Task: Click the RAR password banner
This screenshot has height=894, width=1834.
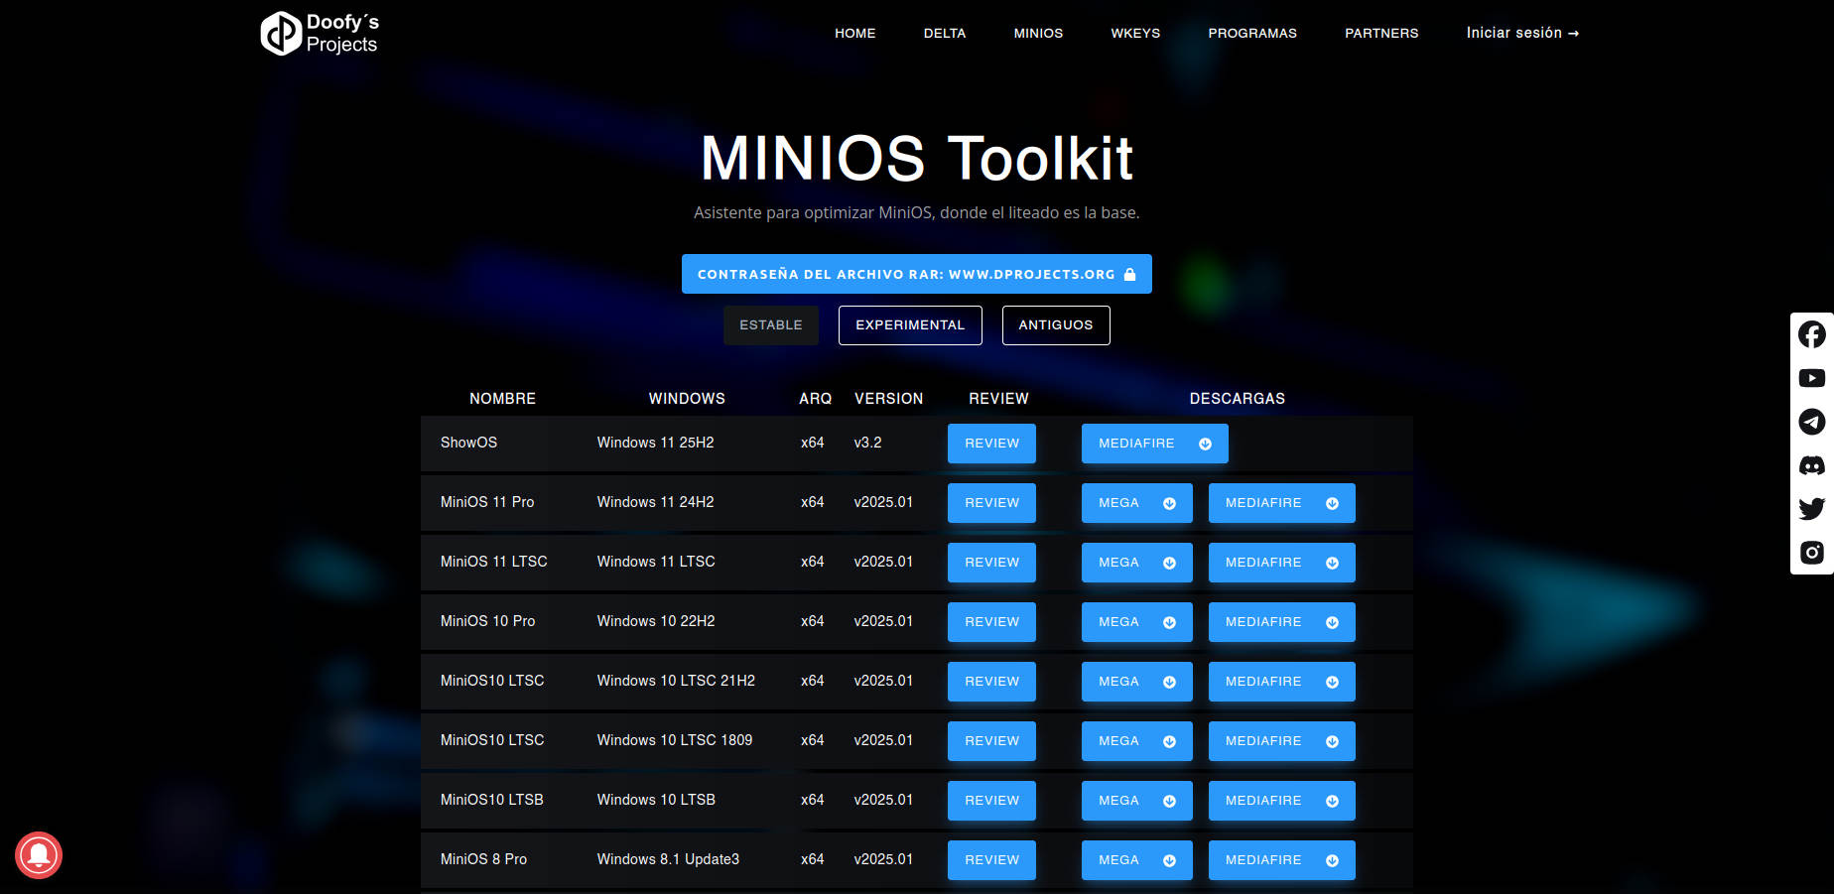Action: click(x=916, y=274)
